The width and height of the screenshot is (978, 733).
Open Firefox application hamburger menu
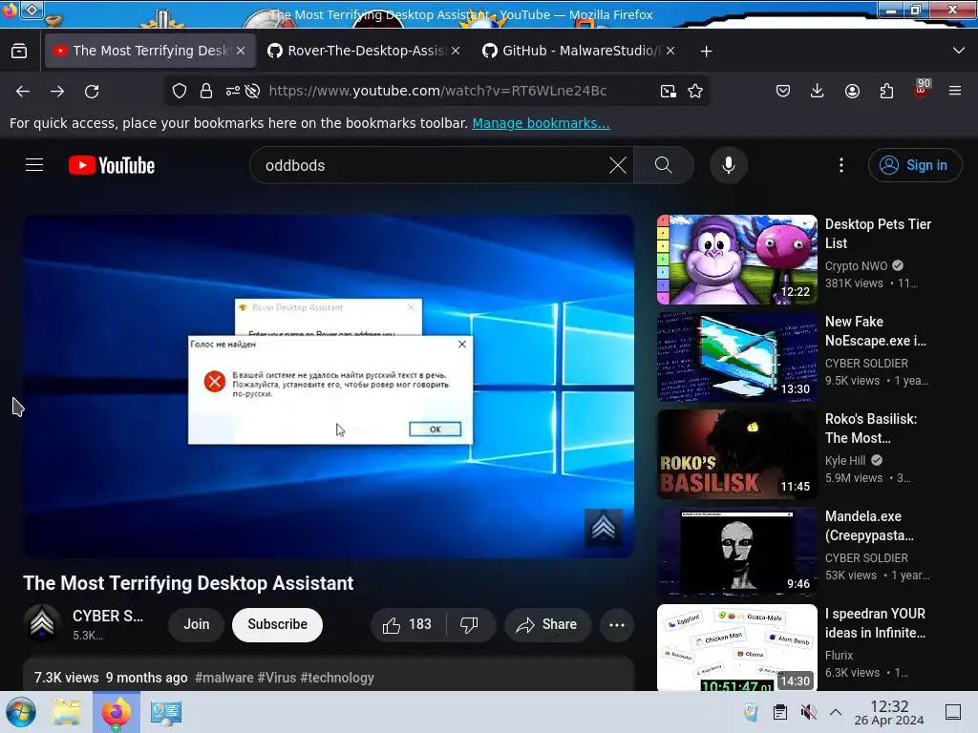click(955, 91)
